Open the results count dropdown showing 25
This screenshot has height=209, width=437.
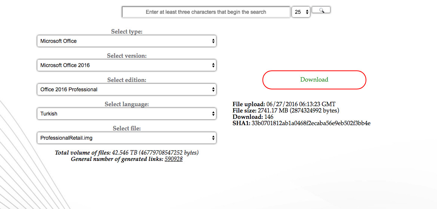(x=301, y=12)
